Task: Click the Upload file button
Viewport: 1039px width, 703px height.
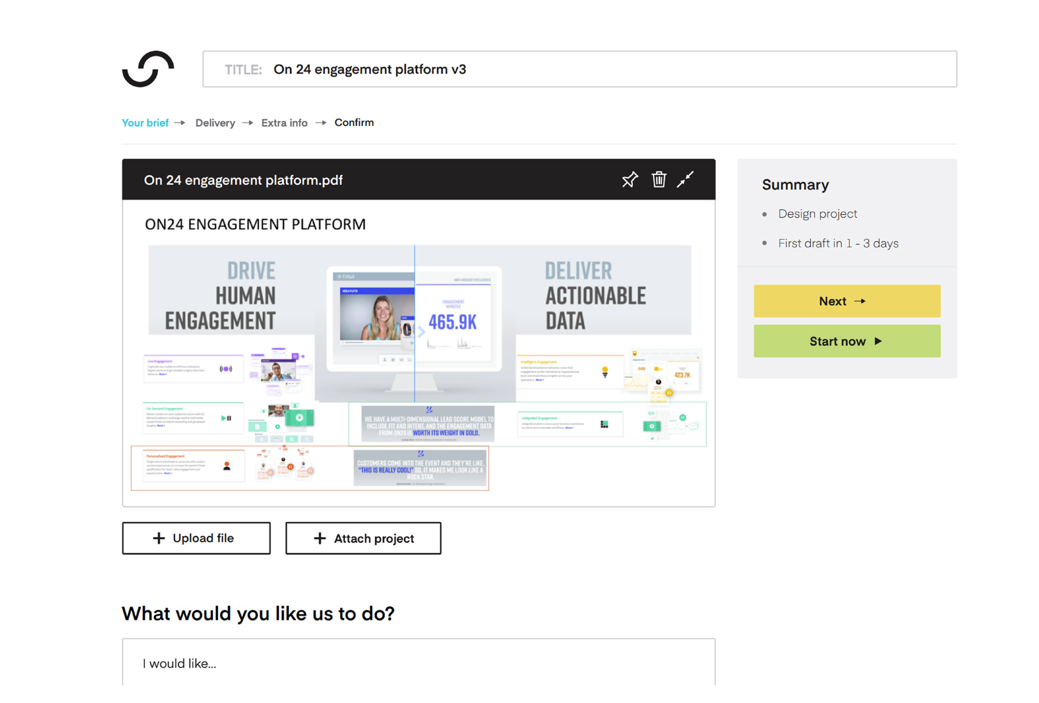Action: point(196,538)
